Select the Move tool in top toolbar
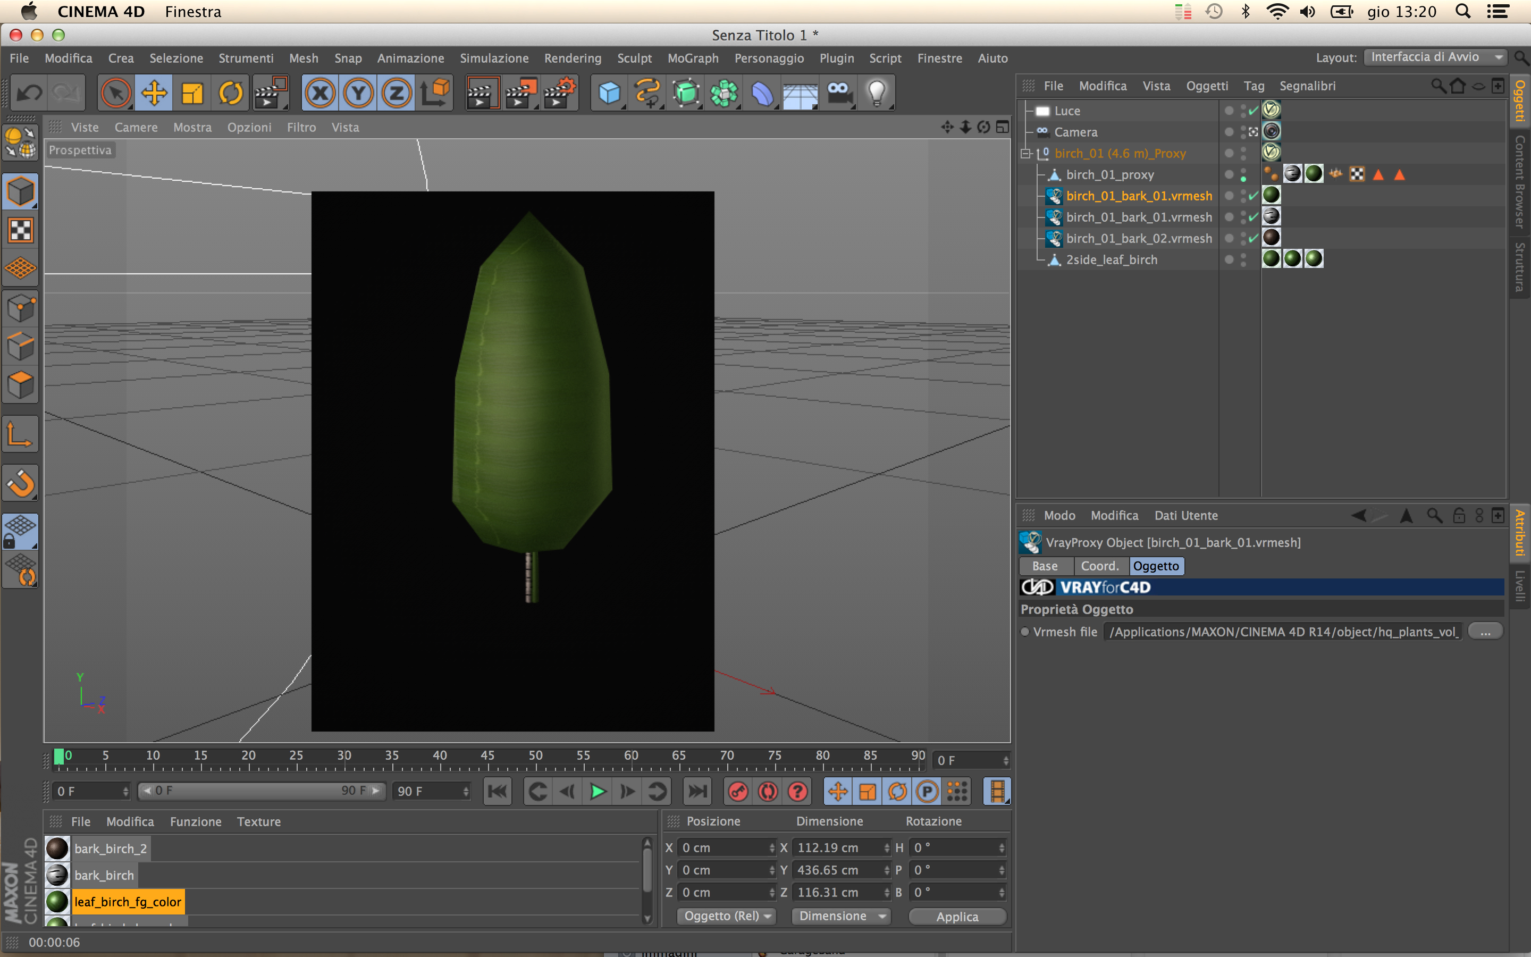This screenshot has height=957, width=1531. [x=154, y=94]
